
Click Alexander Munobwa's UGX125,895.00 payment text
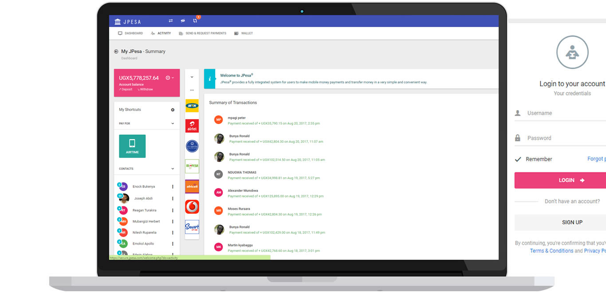tap(275, 196)
